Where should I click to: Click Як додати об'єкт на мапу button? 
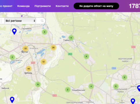96,6
